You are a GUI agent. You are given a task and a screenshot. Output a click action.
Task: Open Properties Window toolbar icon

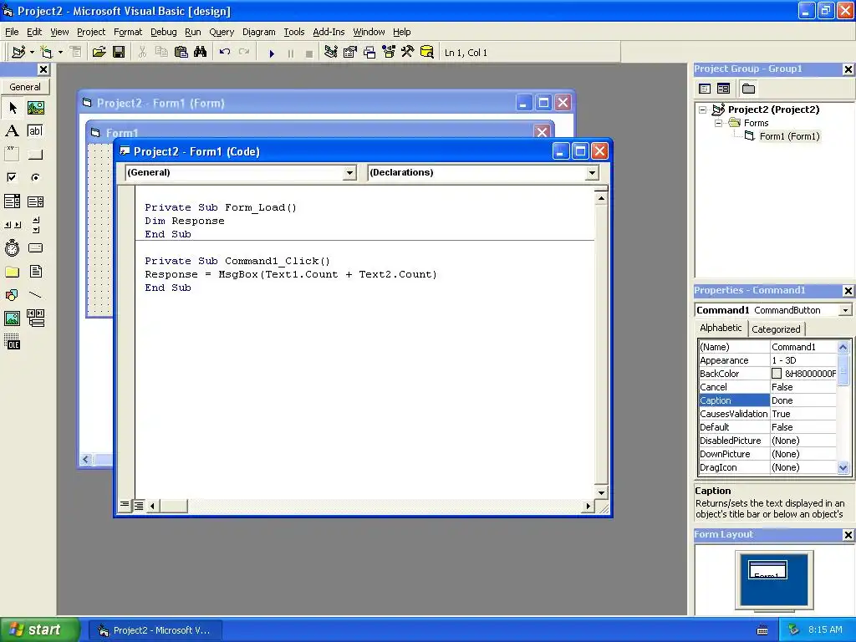point(350,52)
